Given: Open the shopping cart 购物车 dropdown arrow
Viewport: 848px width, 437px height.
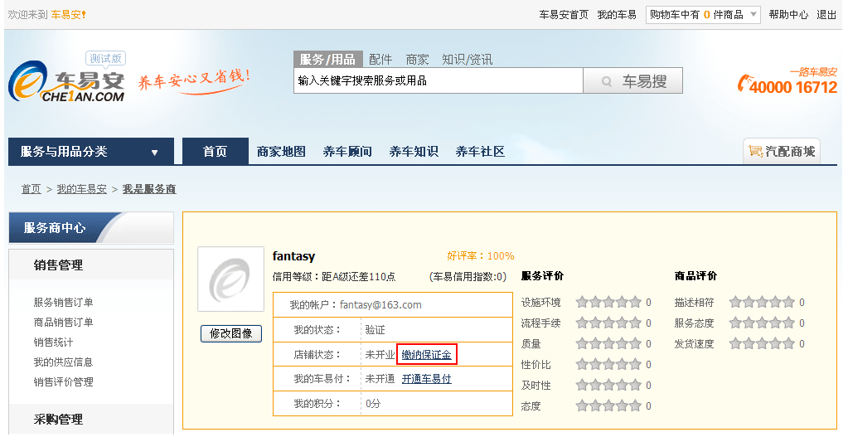Looking at the screenshot, I should pyautogui.click(x=754, y=15).
